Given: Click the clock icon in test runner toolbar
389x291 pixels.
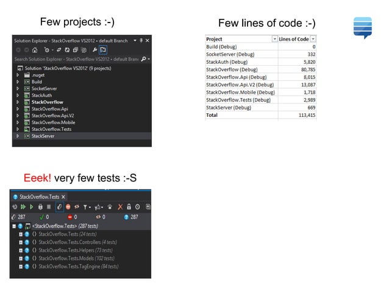Looking at the screenshot, I should (x=137, y=207).
